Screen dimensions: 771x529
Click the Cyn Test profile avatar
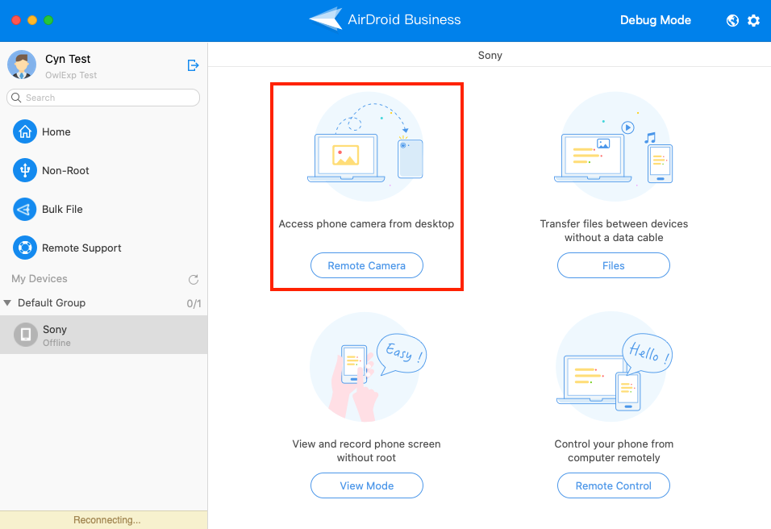coord(22,65)
